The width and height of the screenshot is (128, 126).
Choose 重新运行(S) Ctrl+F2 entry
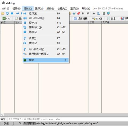[x=46, y=27]
